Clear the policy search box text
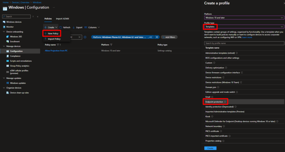The width and height of the screenshot is (285, 152). [x=79, y=37]
